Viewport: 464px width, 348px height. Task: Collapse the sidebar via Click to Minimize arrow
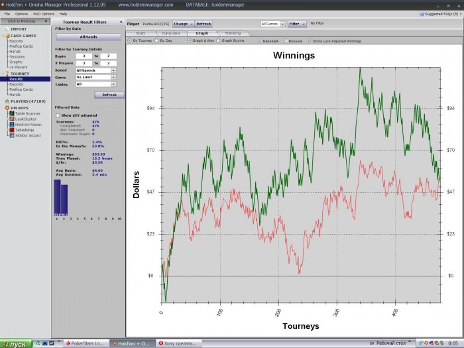46,21
